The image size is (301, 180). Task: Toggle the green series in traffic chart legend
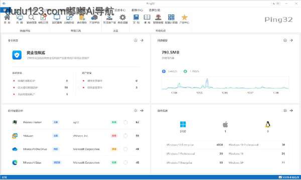(185, 71)
